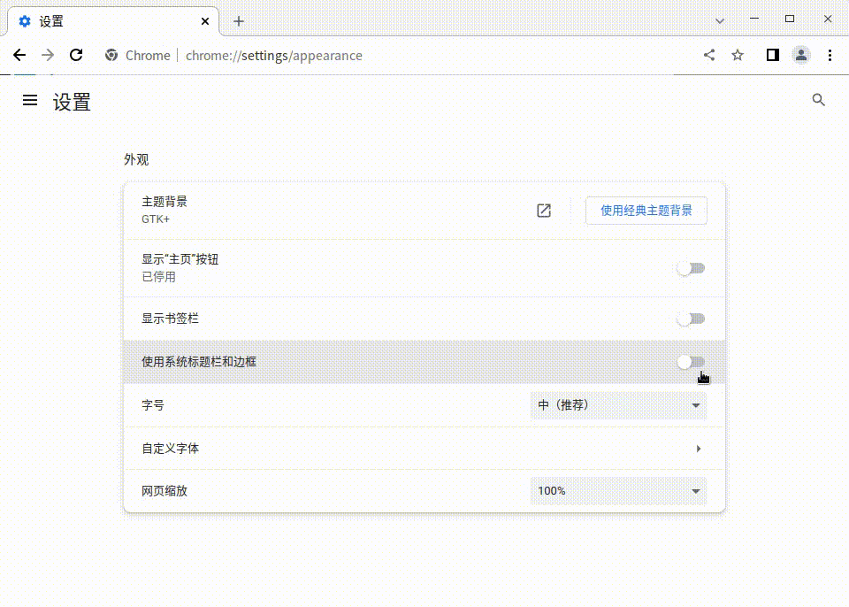Open a new tab with the plus button
Screen dimensions: 849x607
238,21
